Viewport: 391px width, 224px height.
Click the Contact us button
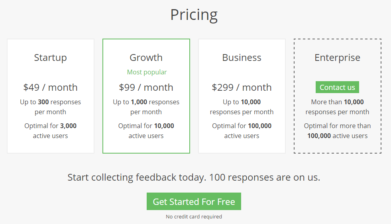337,87
